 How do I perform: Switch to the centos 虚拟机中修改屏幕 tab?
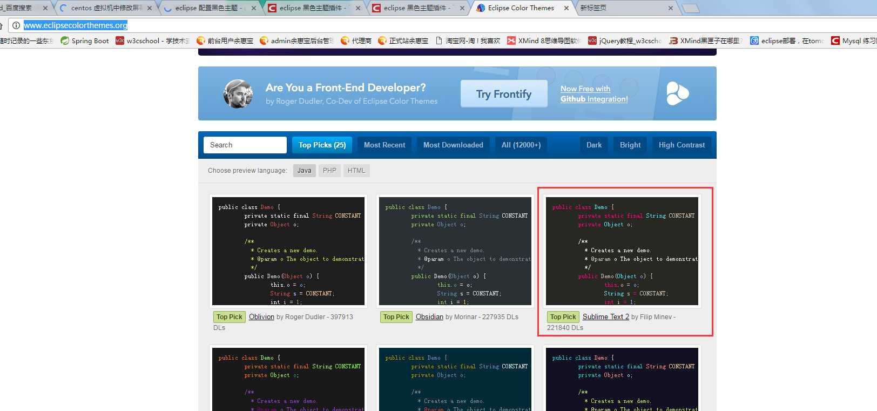coord(106,8)
